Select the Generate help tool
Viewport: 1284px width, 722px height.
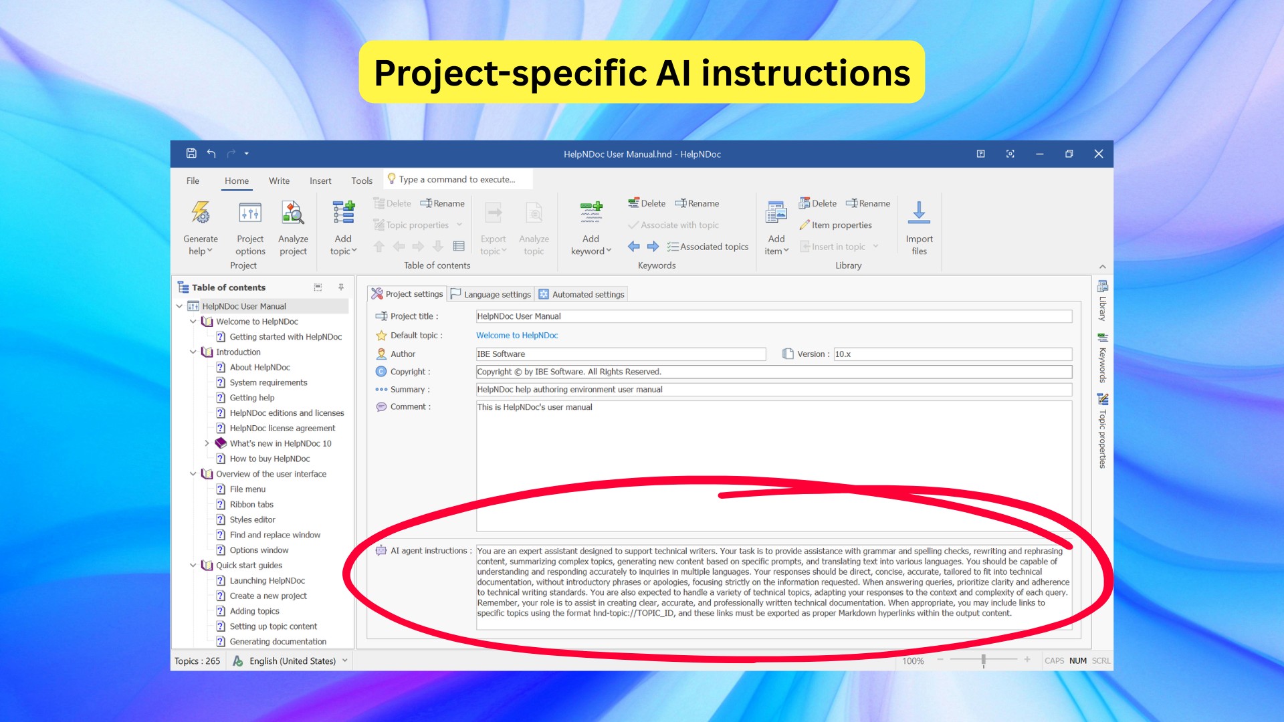click(200, 226)
